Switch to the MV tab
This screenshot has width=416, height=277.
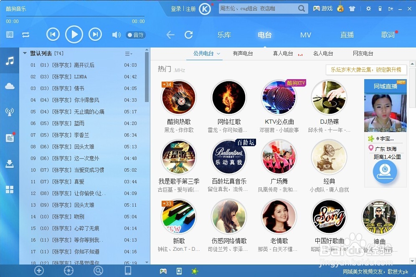(306, 35)
